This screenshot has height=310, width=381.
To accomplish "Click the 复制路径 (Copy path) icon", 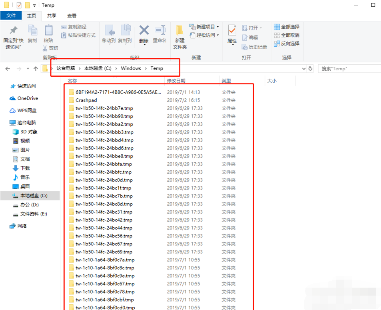I will (64, 27).
